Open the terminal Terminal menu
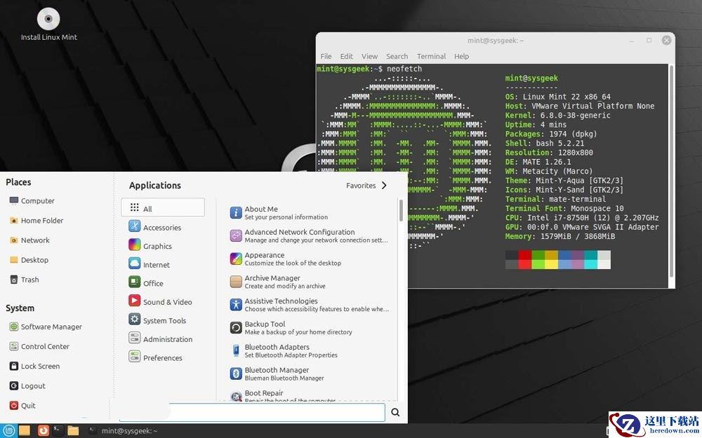The width and height of the screenshot is (702, 438). [x=431, y=56]
